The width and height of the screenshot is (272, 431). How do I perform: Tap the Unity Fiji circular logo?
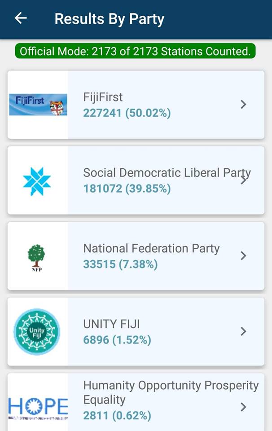click(37, 331)
